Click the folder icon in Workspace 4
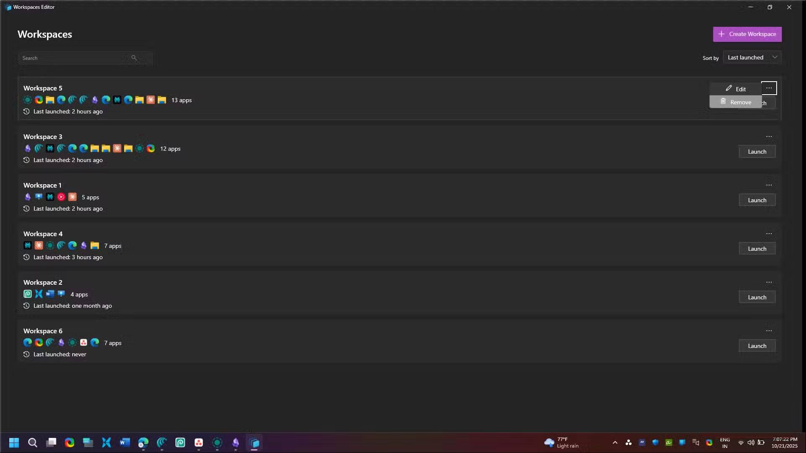 point(94,245)
